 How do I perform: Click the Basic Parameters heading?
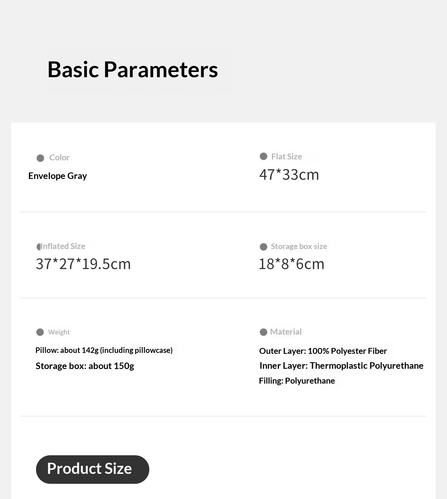pyautogui.click(x=133, y=69)
